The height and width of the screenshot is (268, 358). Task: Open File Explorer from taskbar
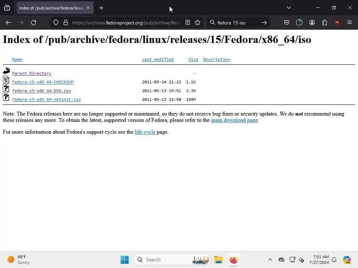tap(219, 260)
